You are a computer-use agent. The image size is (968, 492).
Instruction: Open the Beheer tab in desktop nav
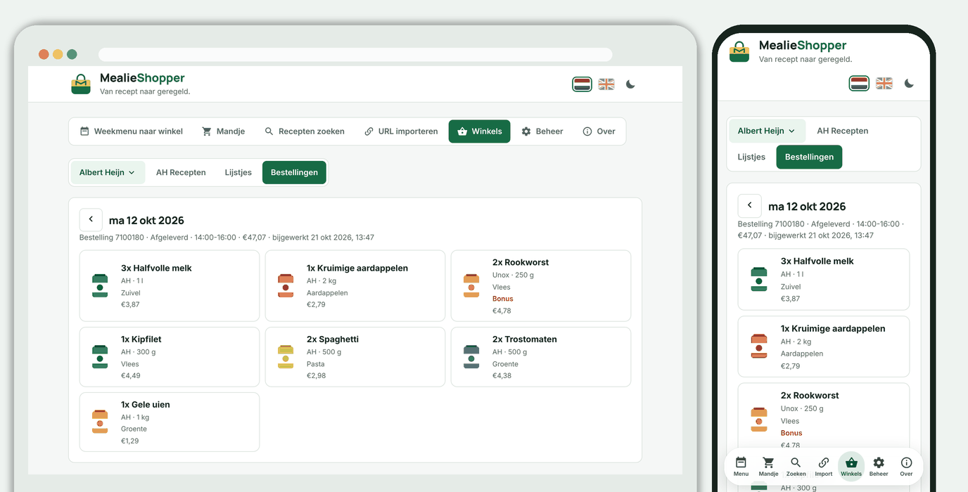coord(542,131)
